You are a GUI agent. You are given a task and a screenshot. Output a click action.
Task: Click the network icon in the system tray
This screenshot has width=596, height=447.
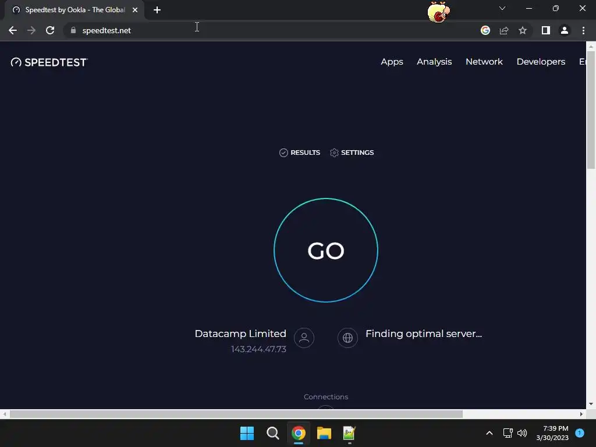(508, 433)
